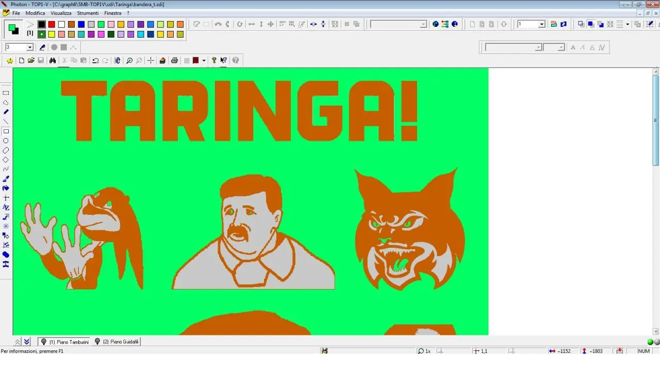Click the yellow question mark help icon
Viewport: 660px width, 371px height.
pyautogui.click(x=214, y=60)
